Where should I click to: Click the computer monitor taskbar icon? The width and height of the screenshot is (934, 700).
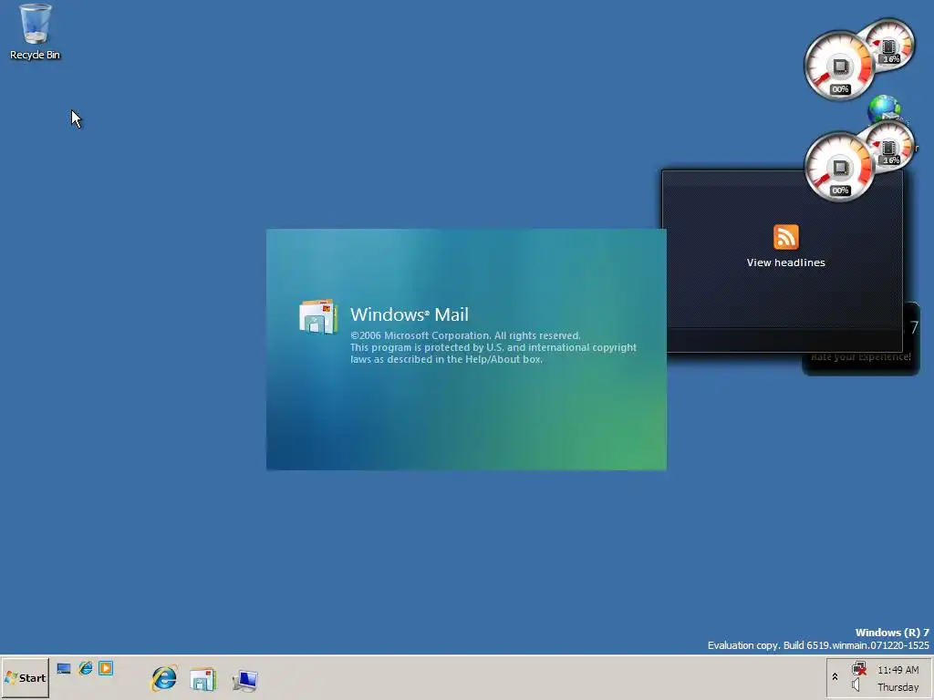244,680
